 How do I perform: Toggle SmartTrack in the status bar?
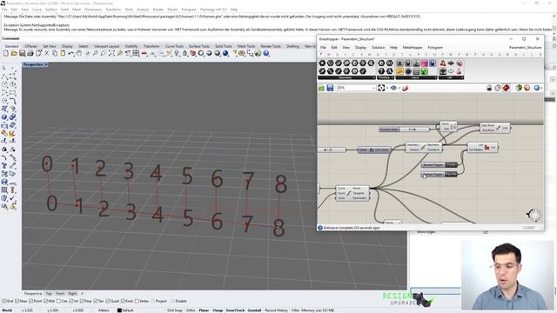click(x=235, y=310)
